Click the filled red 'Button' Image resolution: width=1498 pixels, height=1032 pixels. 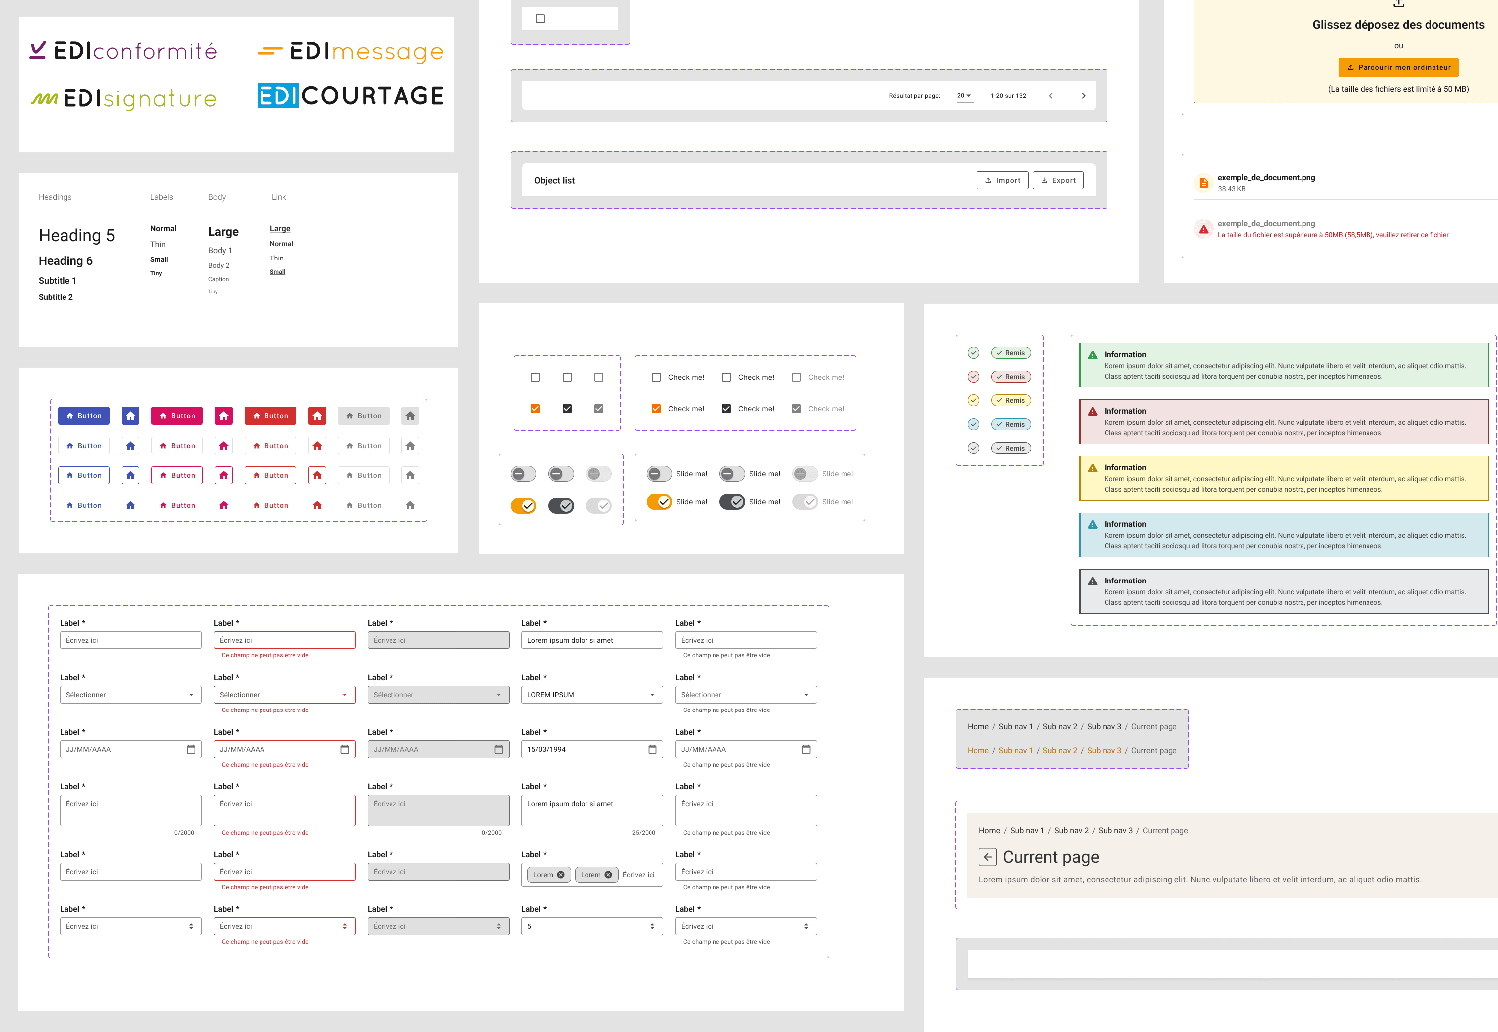click(x=270, y=416)
